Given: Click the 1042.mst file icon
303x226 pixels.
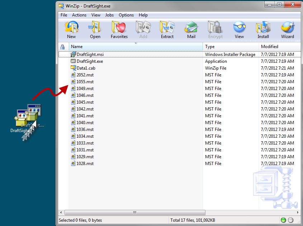Looking at the screenshot, I should pyautogui.click(x=73, y=109).
